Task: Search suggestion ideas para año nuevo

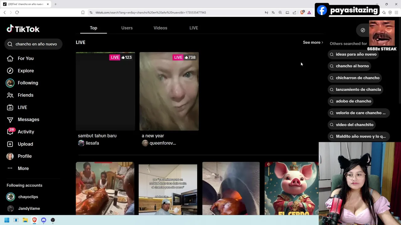Action: 353,54
